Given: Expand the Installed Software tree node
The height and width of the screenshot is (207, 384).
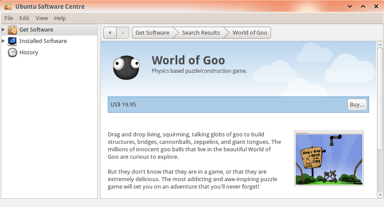Looking at the screenshot, I should (3, 41).
